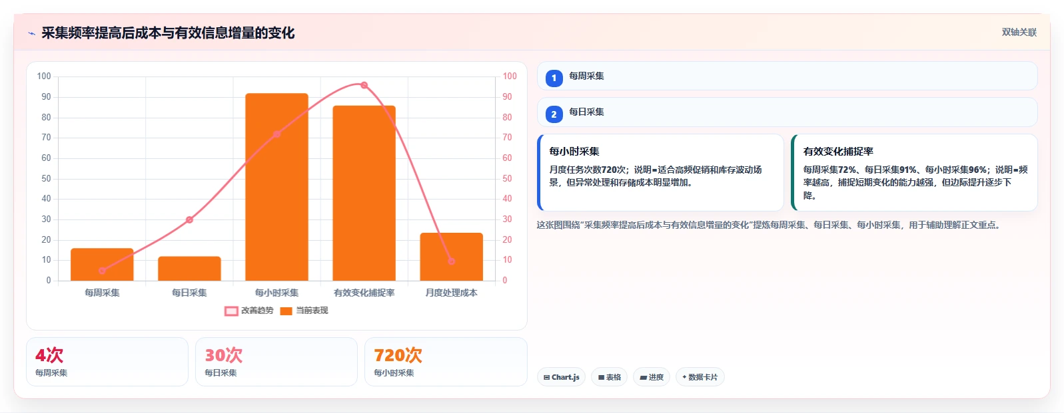This screenshot has height=413, width=1064.
Task: Select the 每周采集 orange bar
Action: click(102, 264)
